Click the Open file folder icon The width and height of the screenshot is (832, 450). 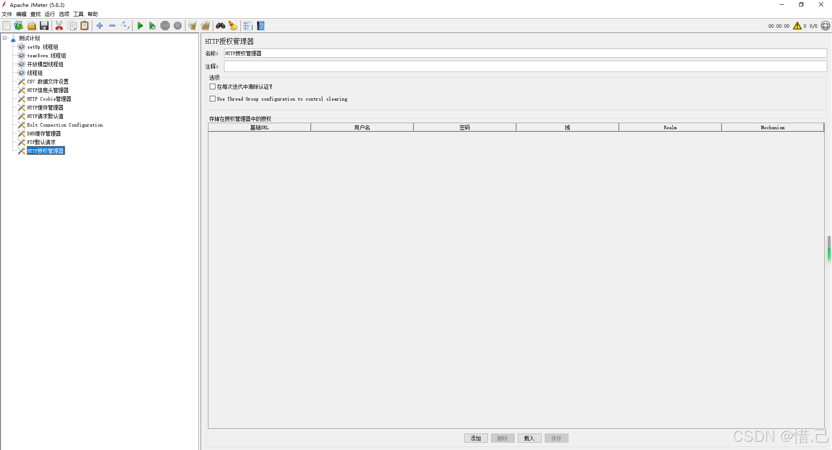point(32,26)
